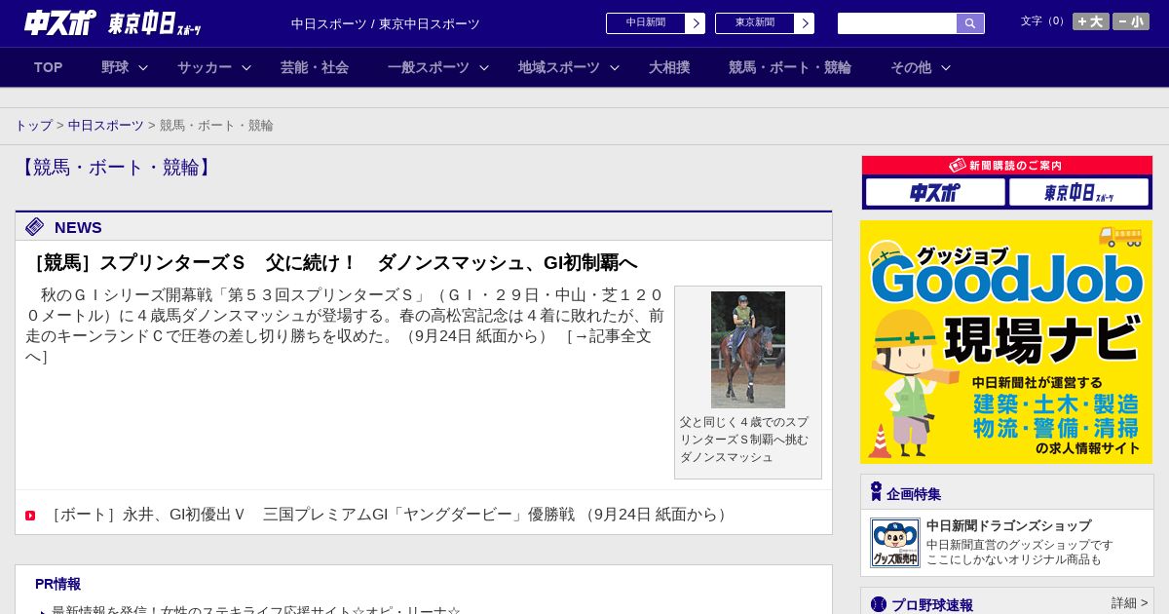
Task: Decrease text size with 小 button
Action: pos(1131,21)
